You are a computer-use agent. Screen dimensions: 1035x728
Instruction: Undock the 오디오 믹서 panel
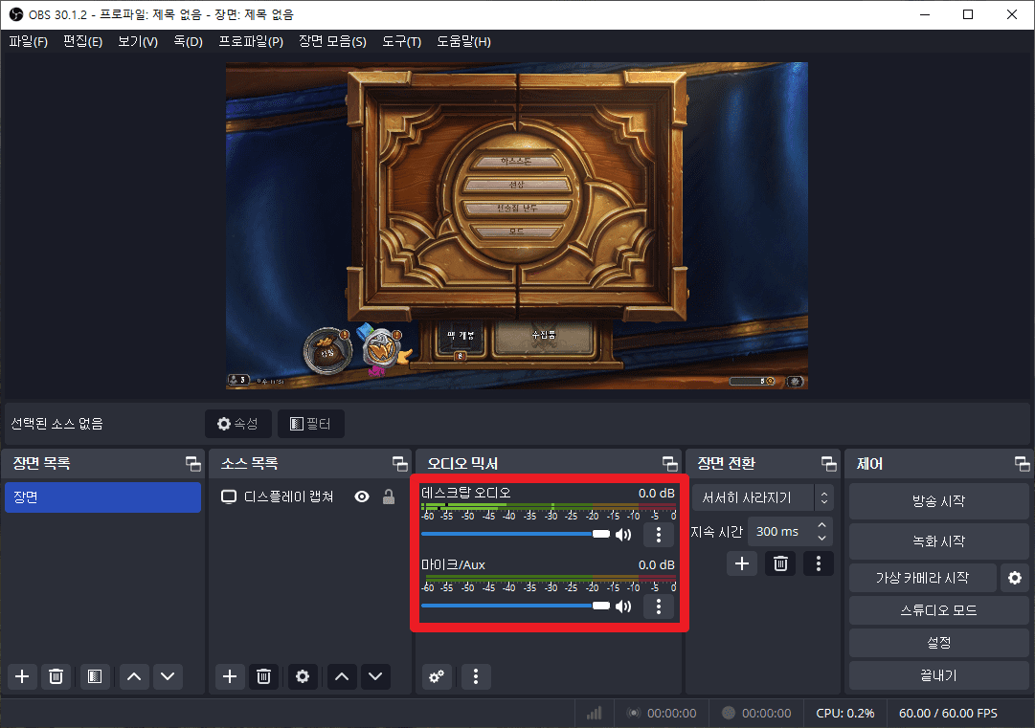(669, 464)
